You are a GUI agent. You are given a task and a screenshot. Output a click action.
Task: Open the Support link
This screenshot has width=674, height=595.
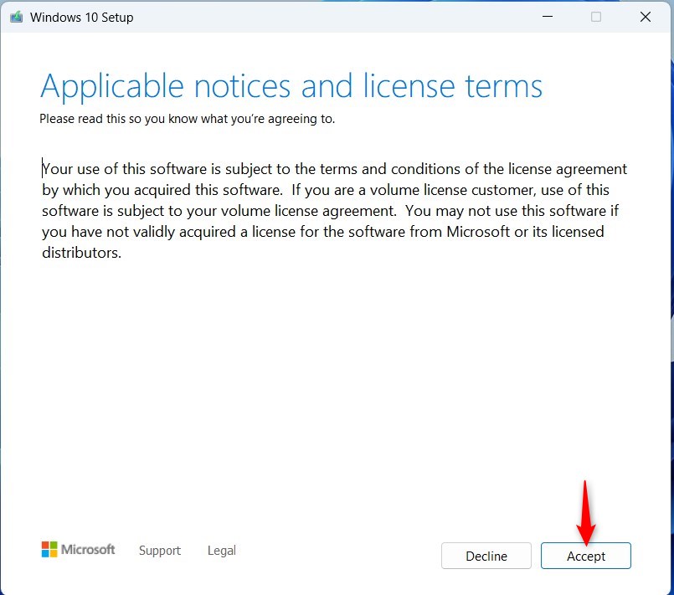pos(159,551)
